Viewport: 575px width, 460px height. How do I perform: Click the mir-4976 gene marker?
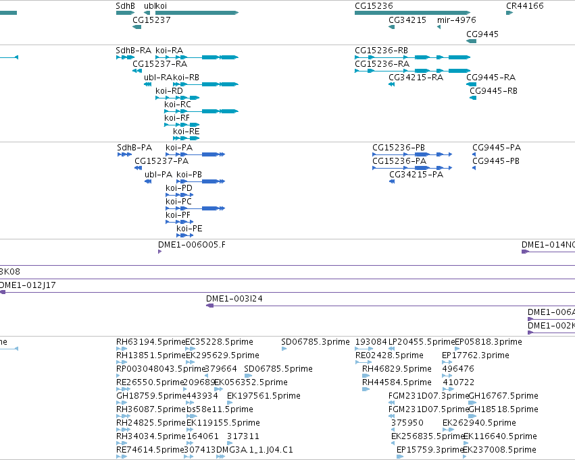439,27
